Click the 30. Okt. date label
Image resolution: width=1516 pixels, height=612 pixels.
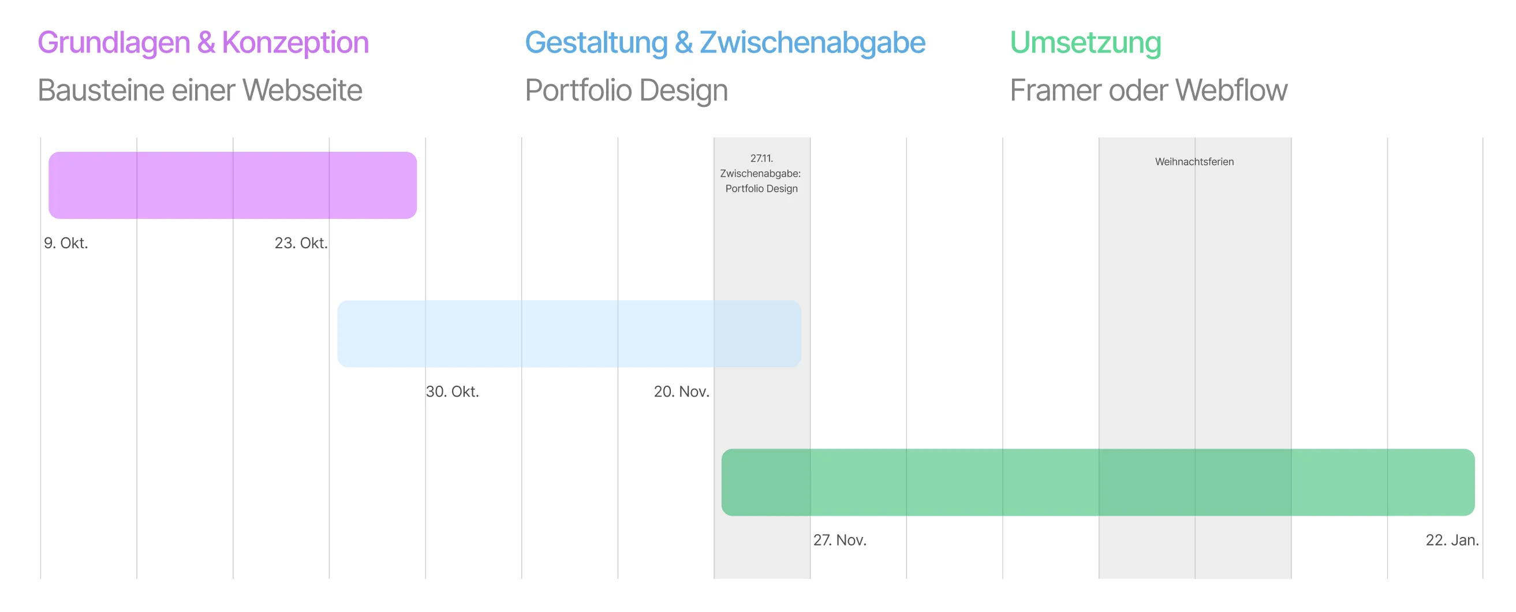[452, 391]
